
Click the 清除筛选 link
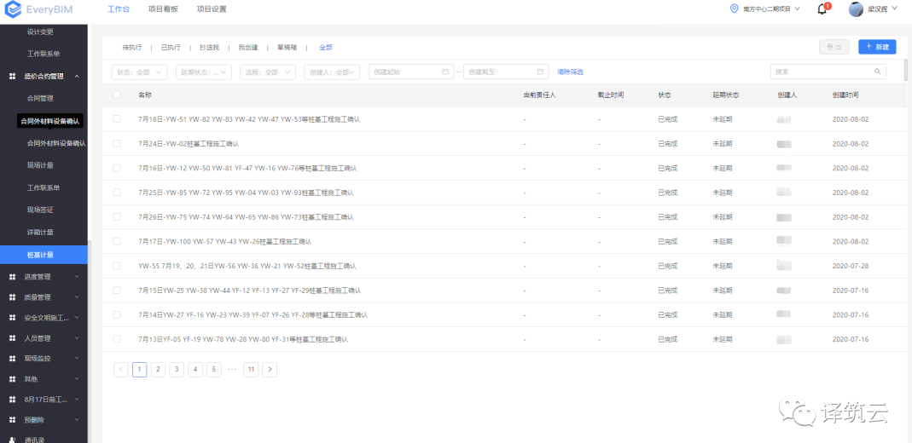570,72
